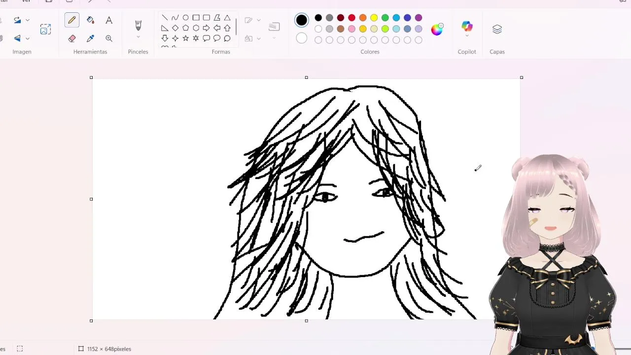Screen dimensions: 631x355
Task: Choose the Rounded rectangle callout shape
Action: point(206,38)
